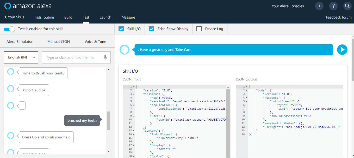Open Your Alexa Consoles menu
The height and width of the screenshot is (158, 354).
click(x=288, y=6)
